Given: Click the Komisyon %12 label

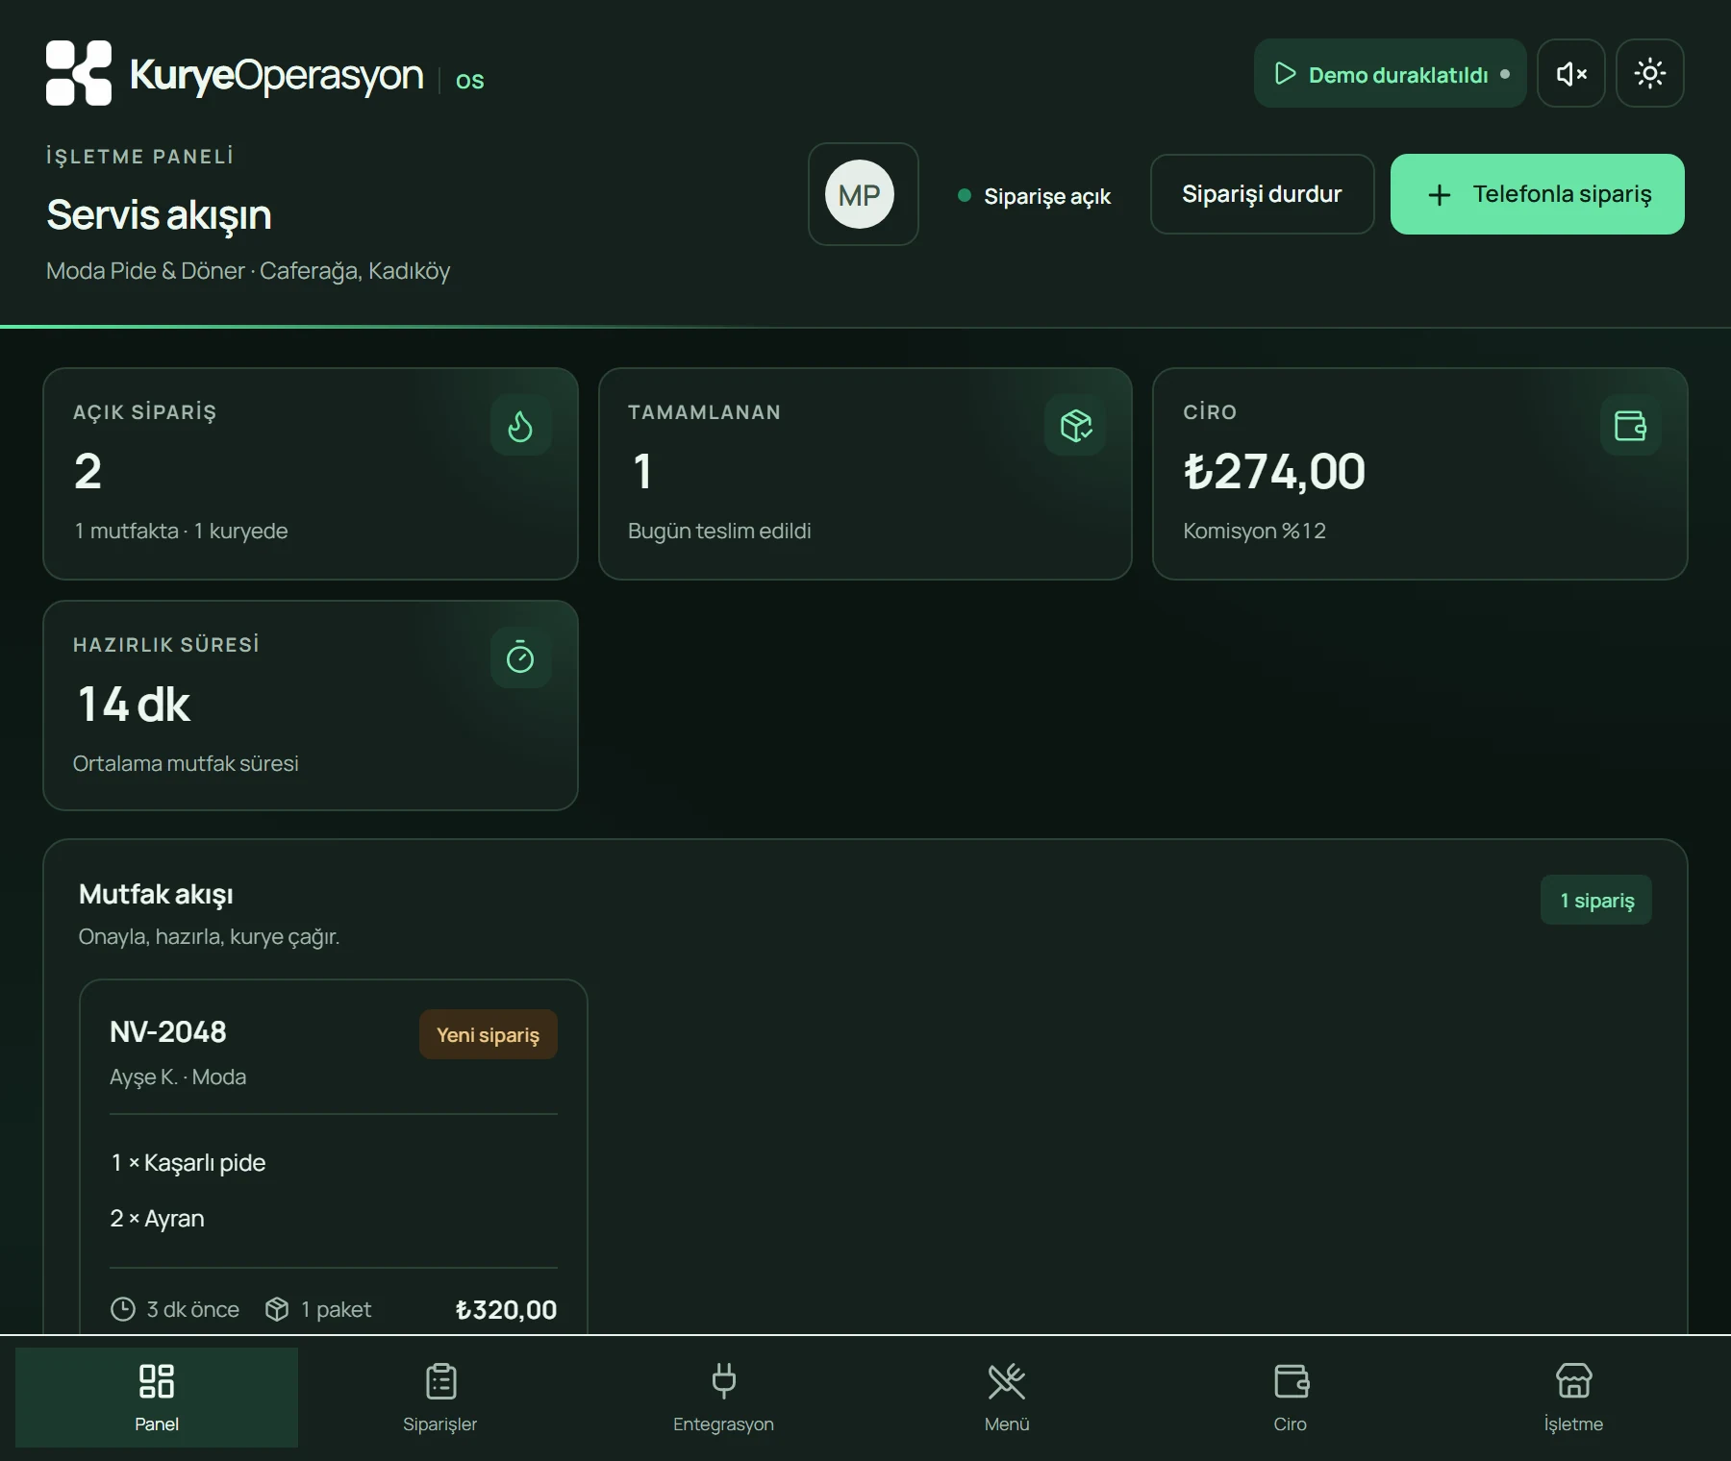Looking at the screenshot, I should (x=1254, y=532).
